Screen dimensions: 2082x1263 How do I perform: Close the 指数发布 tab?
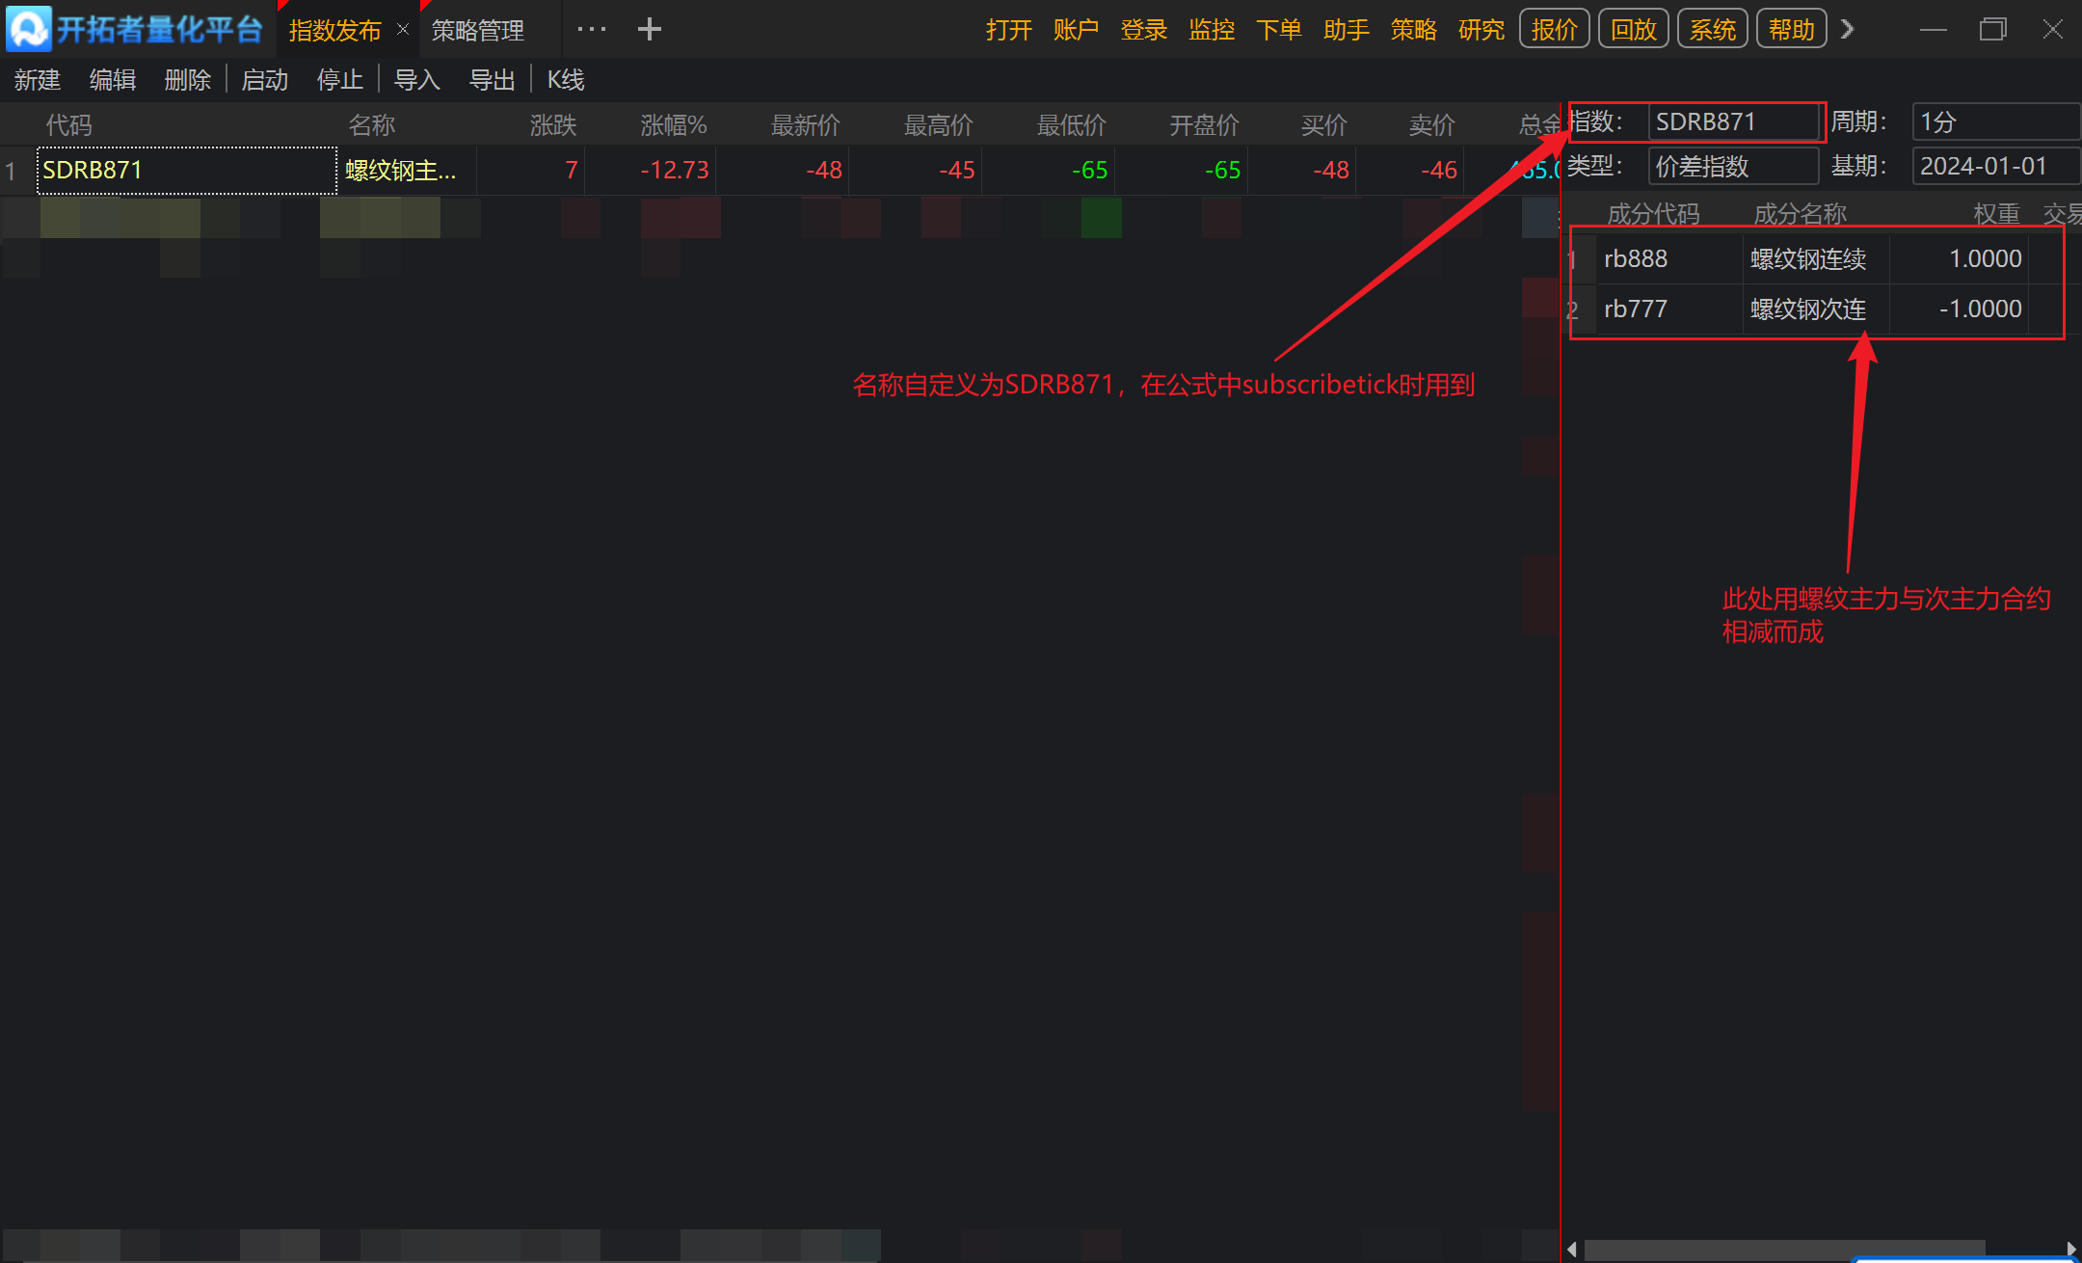pos(403,30)
